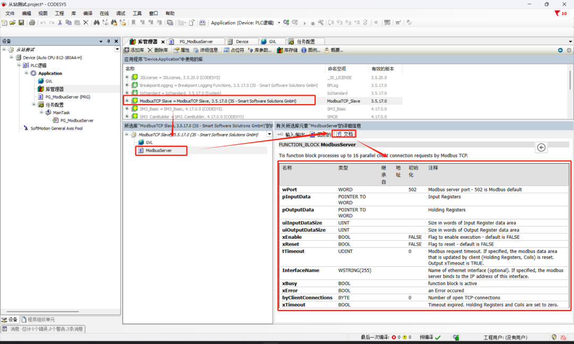The height and width of the screenshot is (344, 574).
Task: Open the 编译 menu
Action: [88, 13]
